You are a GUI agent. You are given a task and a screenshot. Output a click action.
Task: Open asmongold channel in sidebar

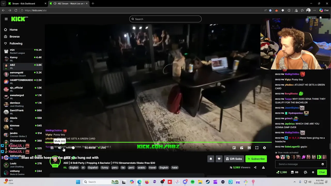tap(23, 74)
